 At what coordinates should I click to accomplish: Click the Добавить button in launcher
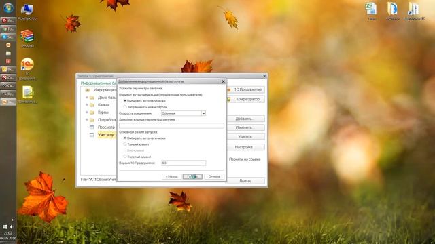point(245,119)
